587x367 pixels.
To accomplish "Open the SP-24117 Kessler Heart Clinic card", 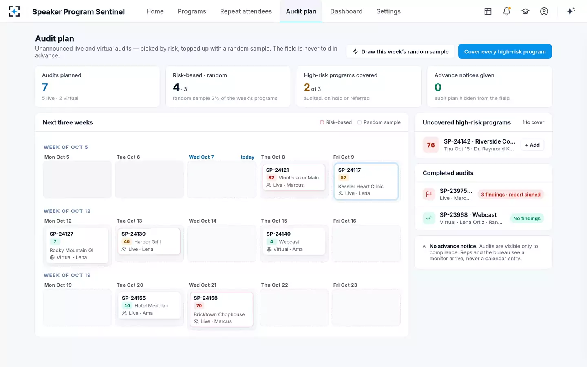I will coord(366,181).
